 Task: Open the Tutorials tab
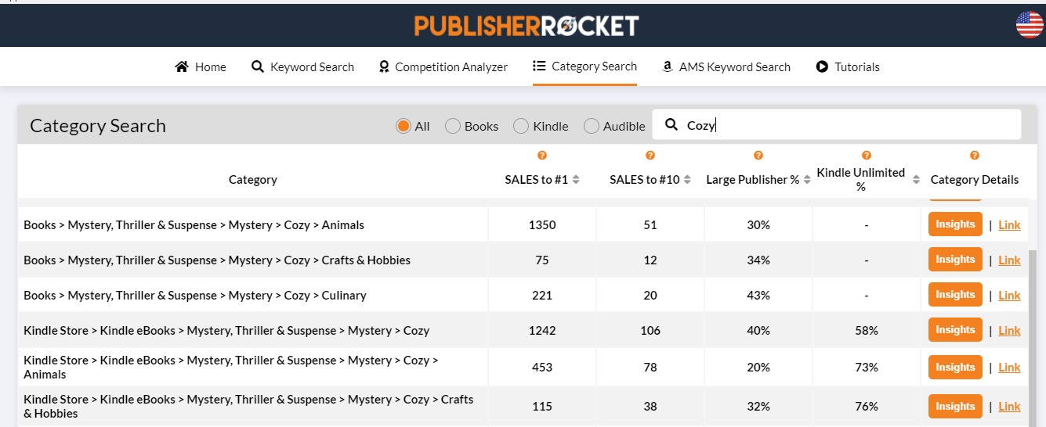pos(848,66)
